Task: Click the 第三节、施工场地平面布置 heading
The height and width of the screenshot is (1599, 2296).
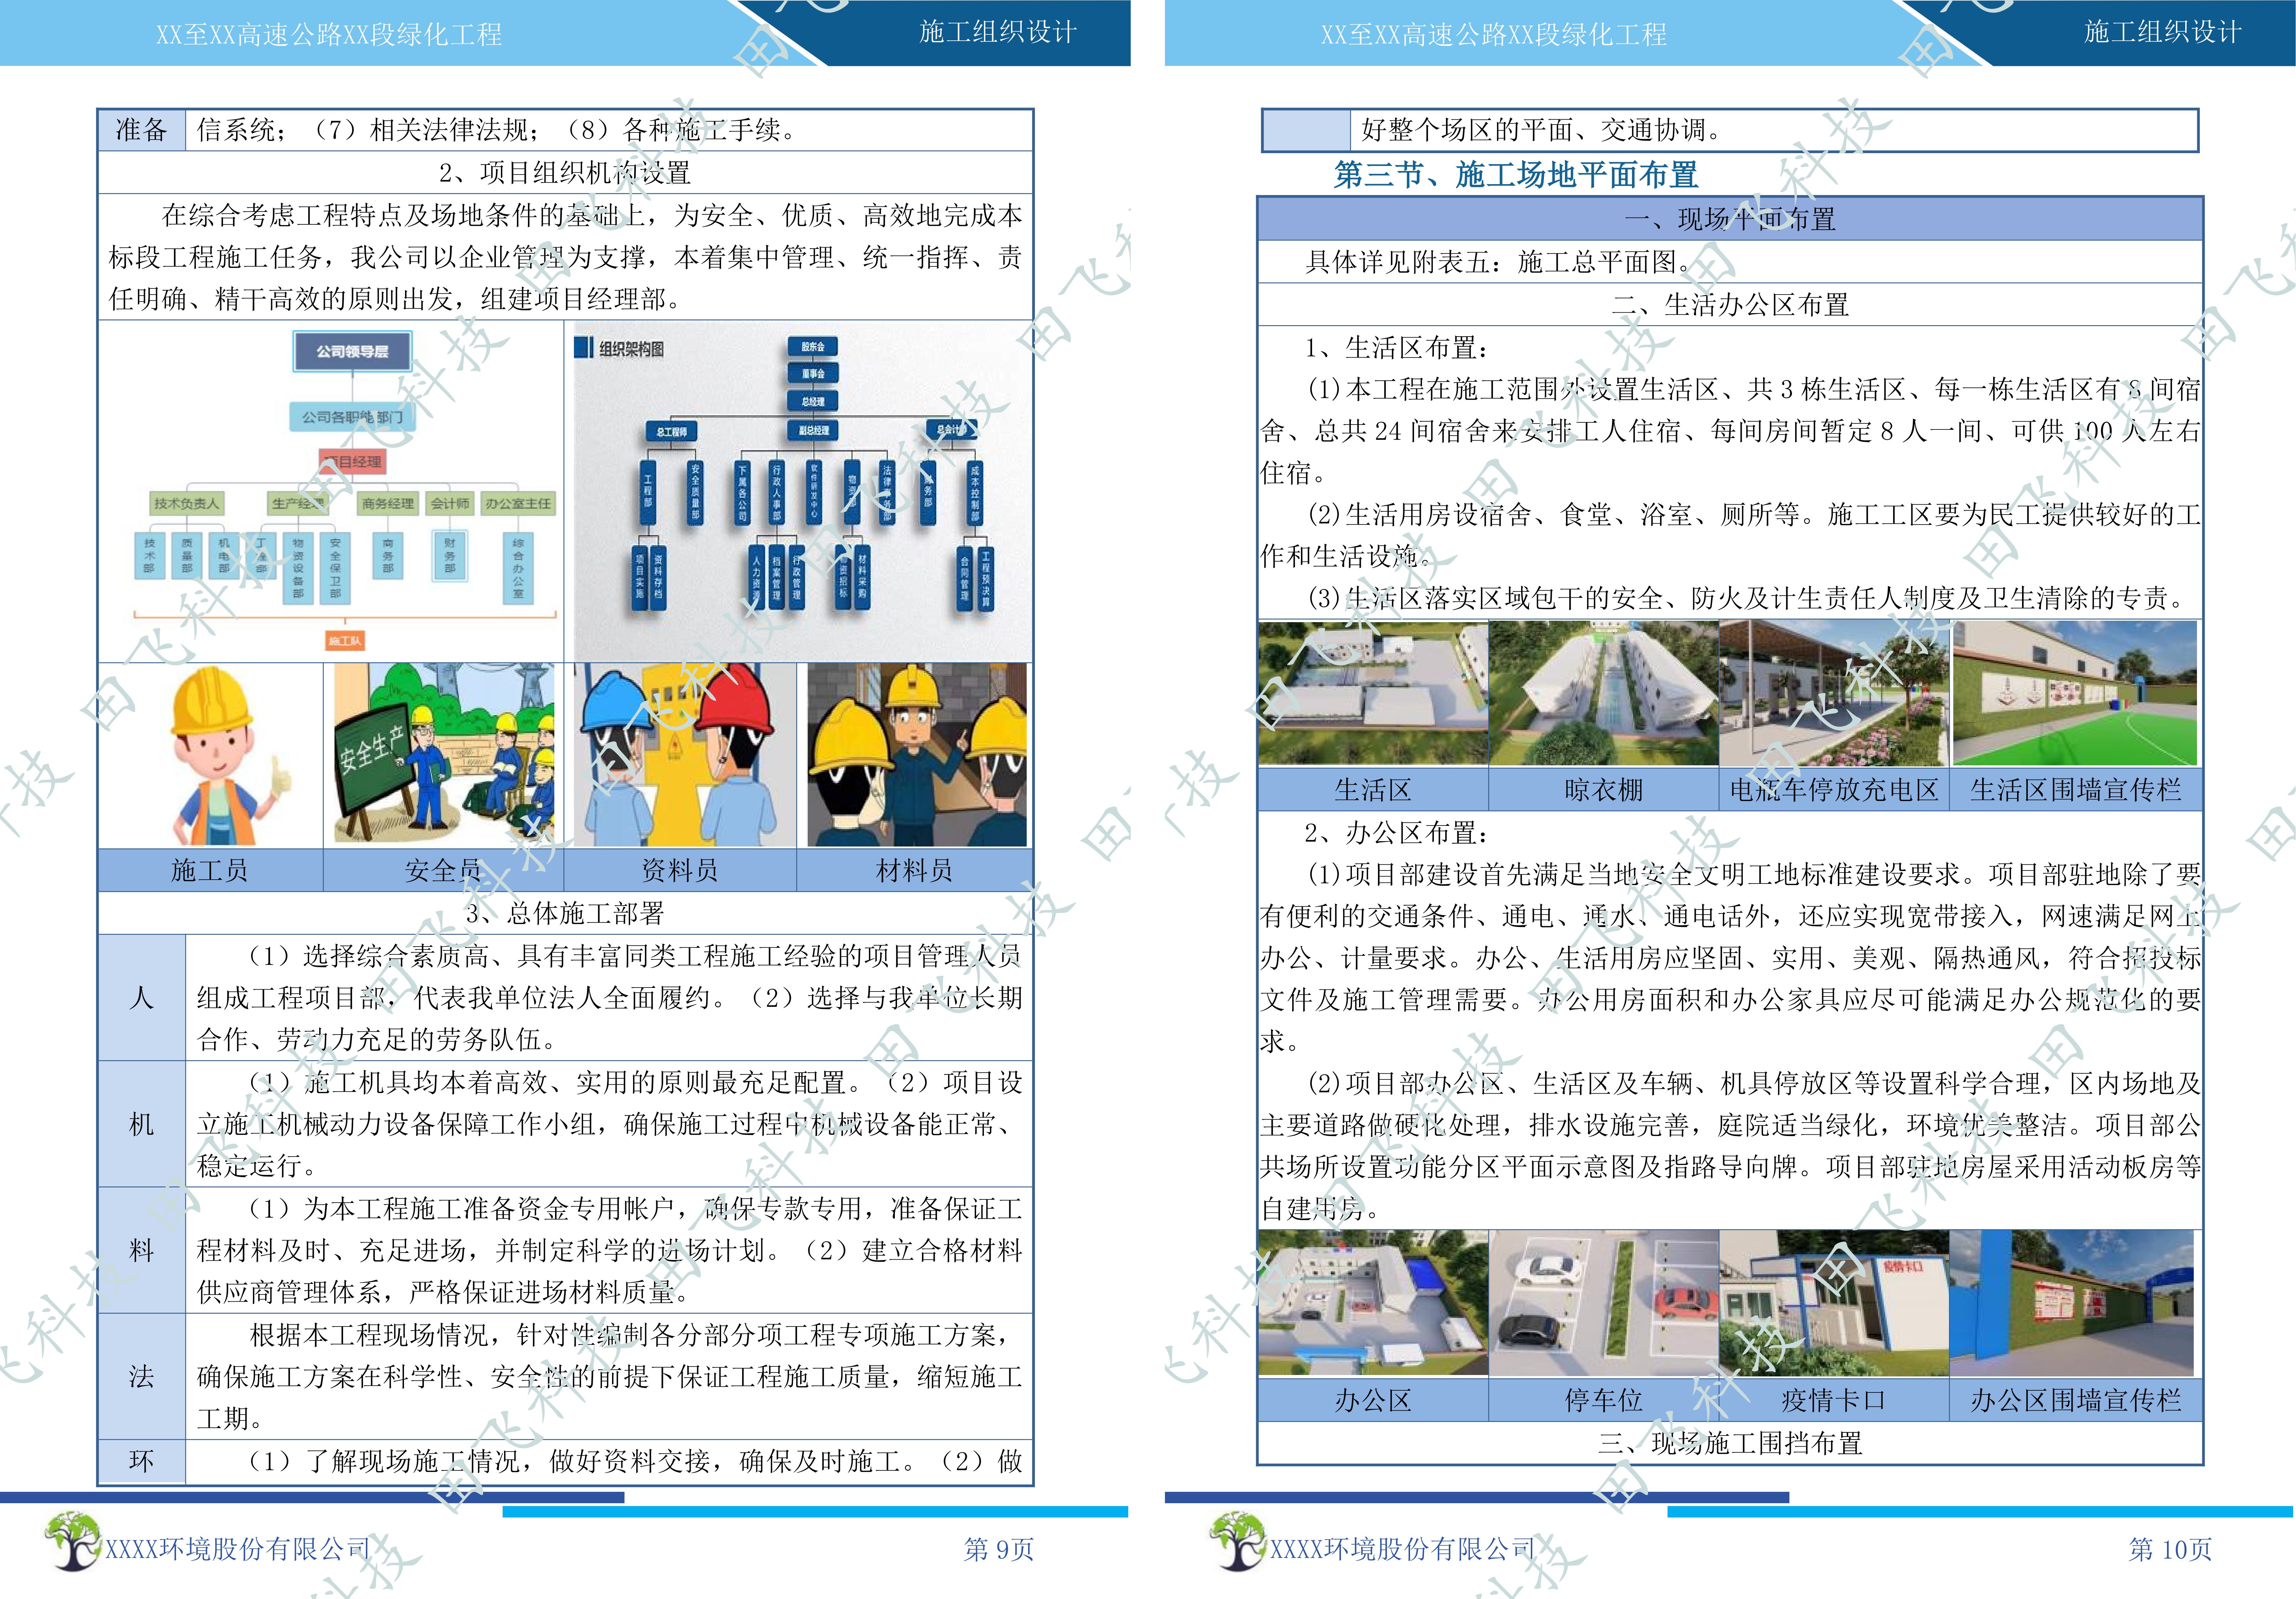Action: click(x=1516, y=175)
